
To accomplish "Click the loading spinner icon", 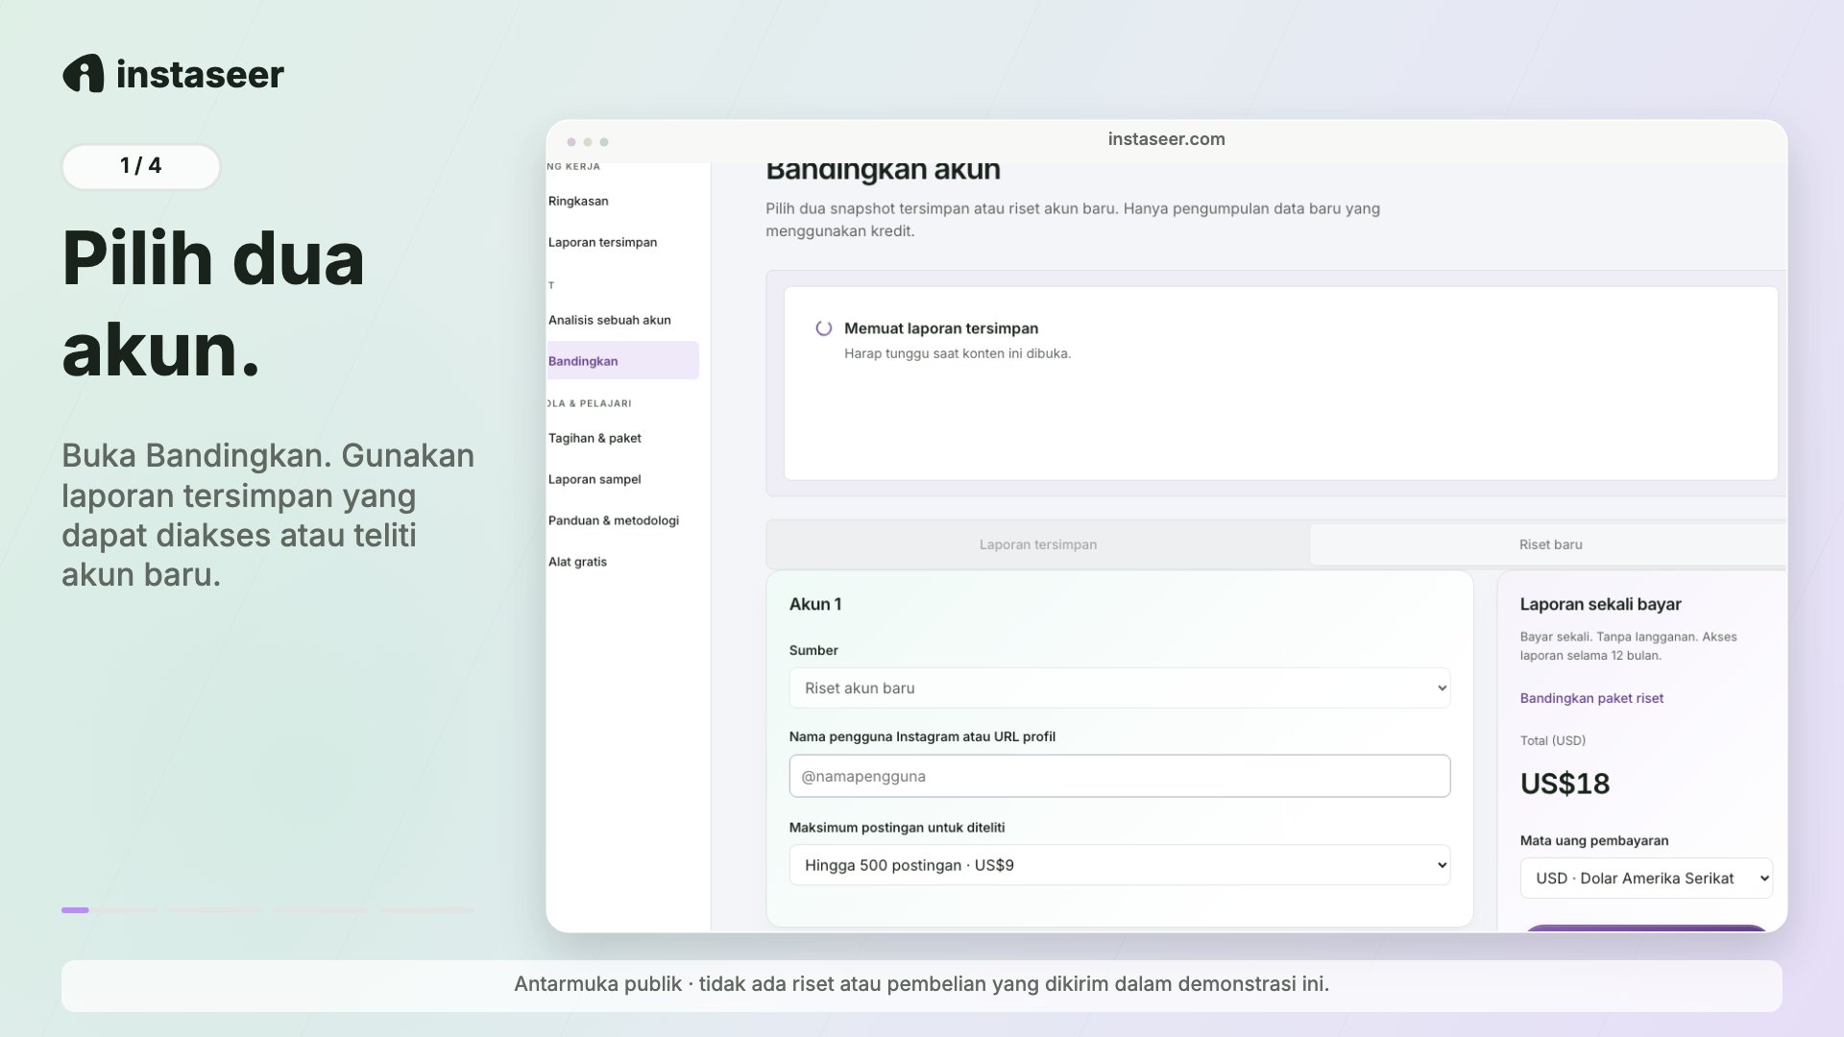I will [x=824, y=328].
